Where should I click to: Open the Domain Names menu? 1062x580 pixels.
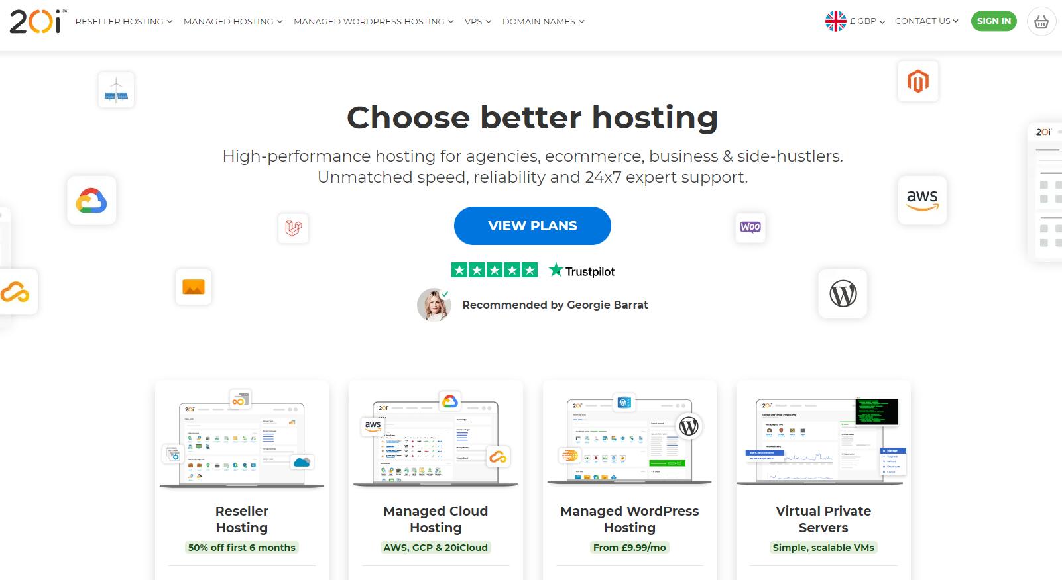pyautogui.click(x=544, y=21)
